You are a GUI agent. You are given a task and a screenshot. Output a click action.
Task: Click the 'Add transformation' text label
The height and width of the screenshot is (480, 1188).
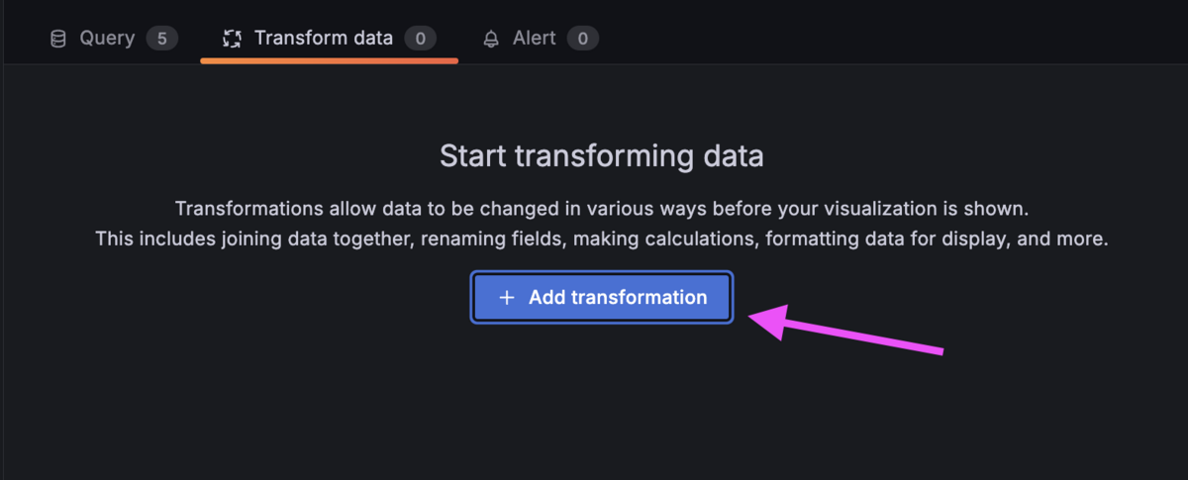618,297
